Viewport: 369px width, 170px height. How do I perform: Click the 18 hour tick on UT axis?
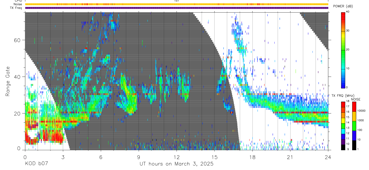click(252, 157)
